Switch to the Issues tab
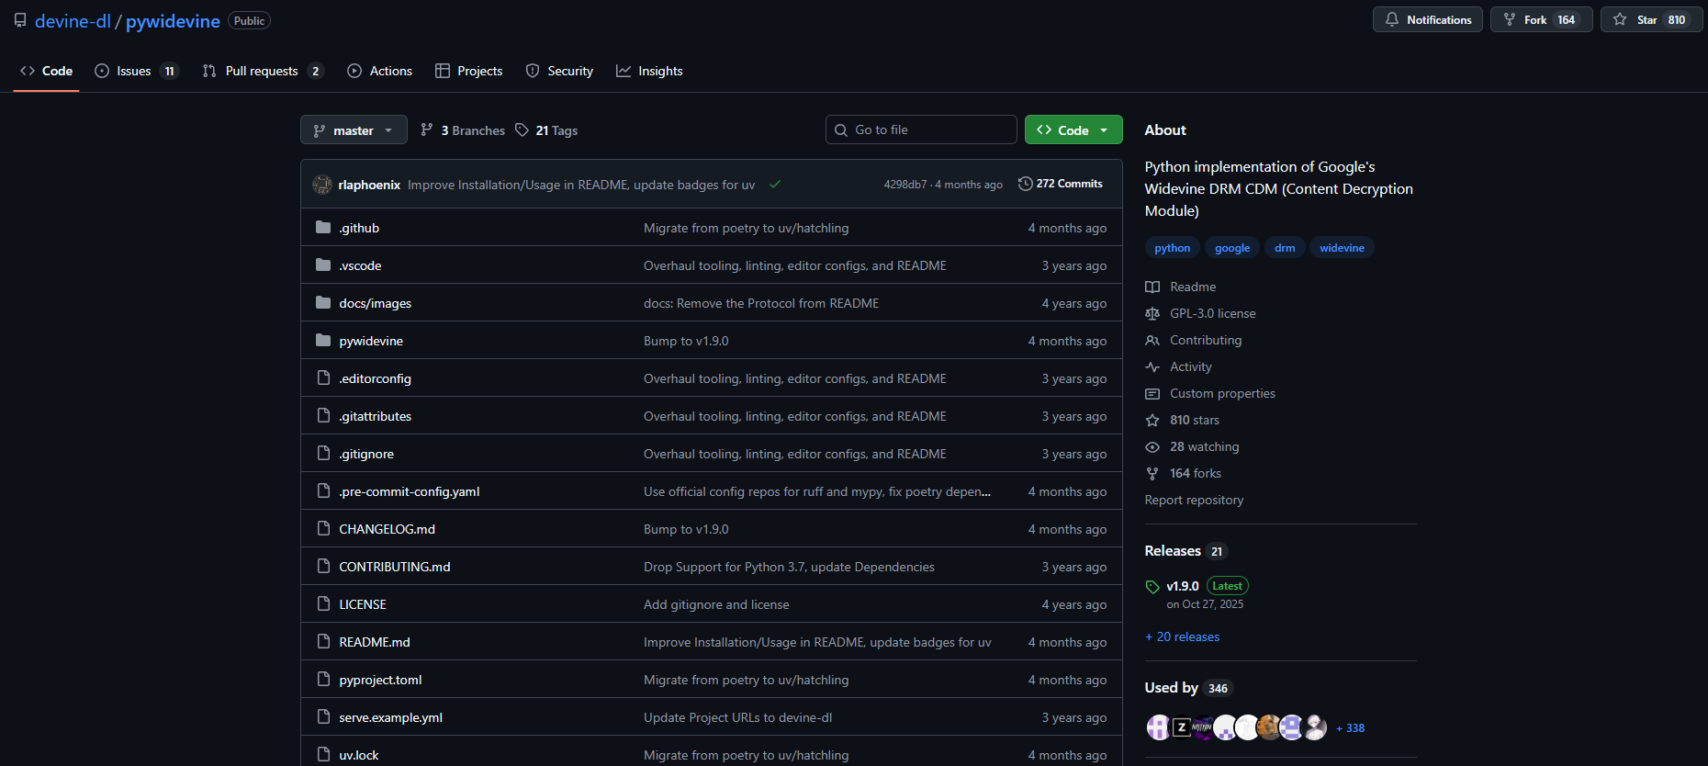Screen dimensions: 1708x766 [x=135, y=71]
